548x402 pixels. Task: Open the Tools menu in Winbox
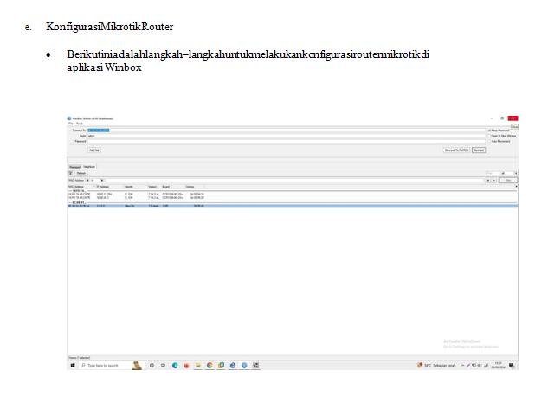coord(80,124)
